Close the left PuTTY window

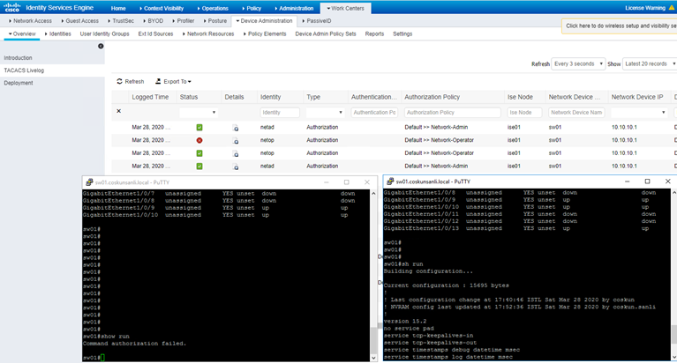[x=367, y=182]
